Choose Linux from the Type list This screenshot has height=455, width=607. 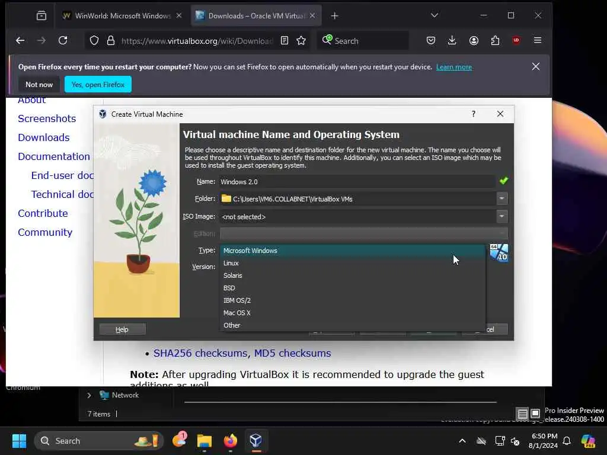[352, 263]
